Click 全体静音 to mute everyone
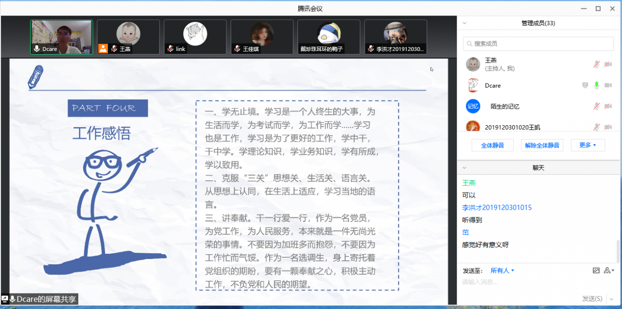Screen dimensions: 622x309 pyautogui.click(x=492, y=145)
